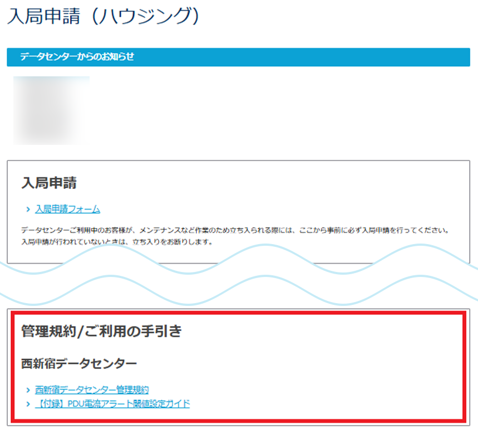Viewport: 478px width, 433px height.
Task: Click sentence 入局申請が行われていないときは、立ち入りをお断りします
Action: (117, 242)
